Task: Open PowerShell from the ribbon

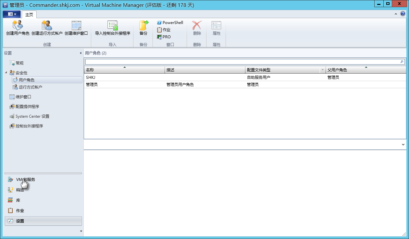Action: tap(170, 23)
